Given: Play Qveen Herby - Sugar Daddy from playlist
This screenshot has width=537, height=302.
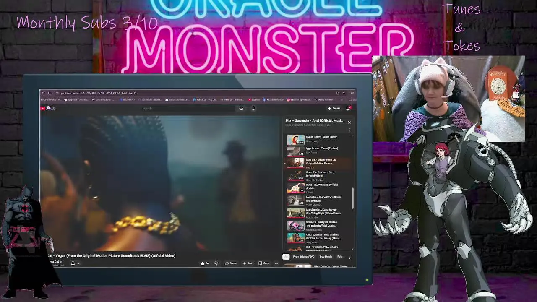Looking at the screenshot, I should [319, 140].
